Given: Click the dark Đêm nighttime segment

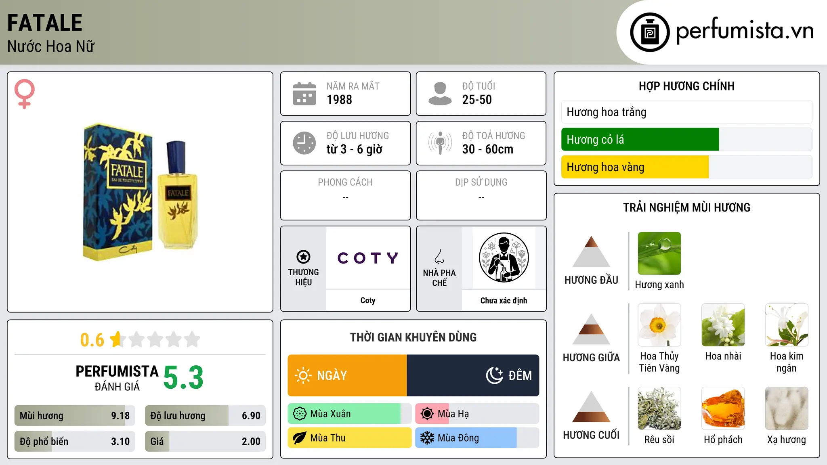Looking at the screenshot, I should (473, 375).
